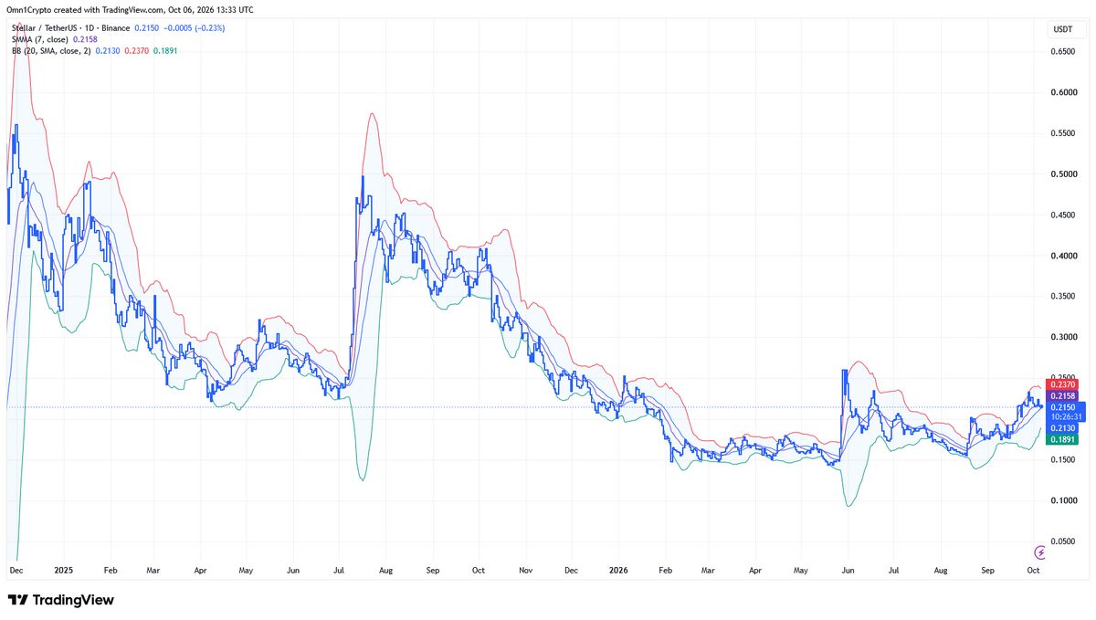Viewport: 1096px width, 620px height.
Task: Open the USDT currency selector
Action: coord(1063,29)
